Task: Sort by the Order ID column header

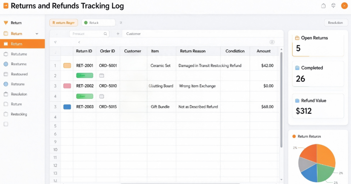Action: [x=107, y=51]
